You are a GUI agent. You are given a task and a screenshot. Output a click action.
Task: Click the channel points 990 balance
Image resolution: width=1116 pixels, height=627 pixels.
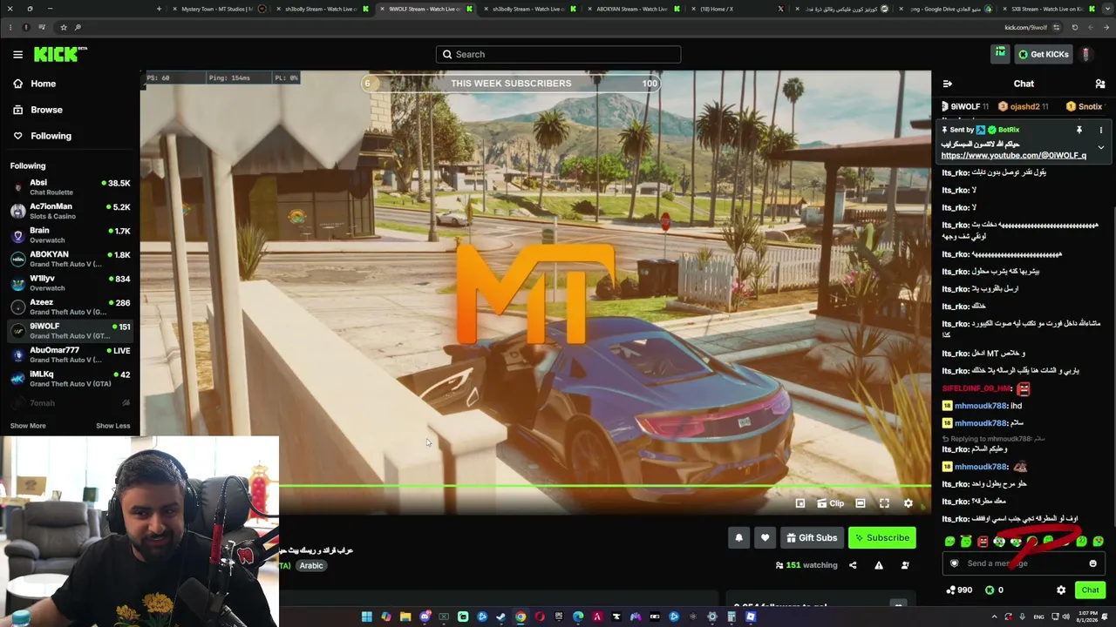pyautogui.click(x=959, y=590)
